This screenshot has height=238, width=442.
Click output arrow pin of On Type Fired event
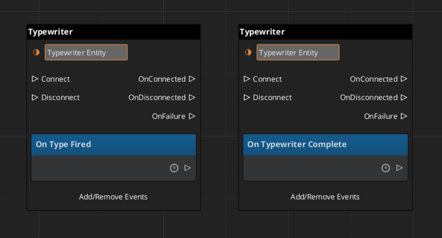coord(188,168)
